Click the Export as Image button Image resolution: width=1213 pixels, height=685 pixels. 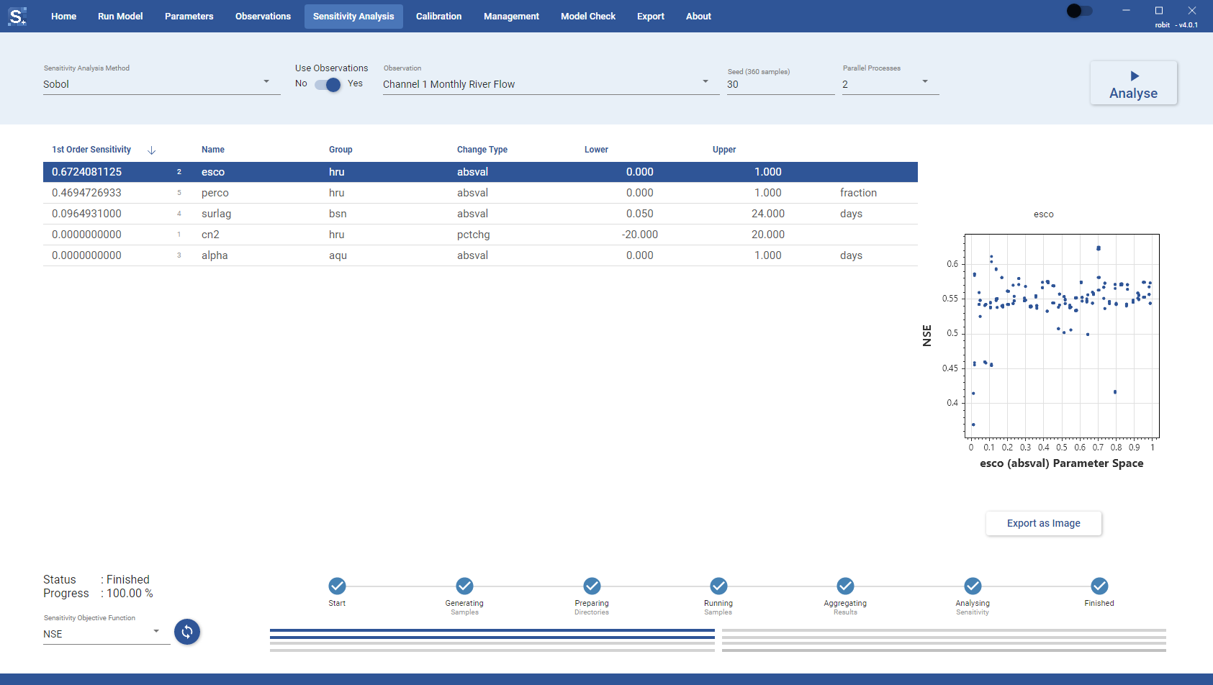pos(1044,523)
